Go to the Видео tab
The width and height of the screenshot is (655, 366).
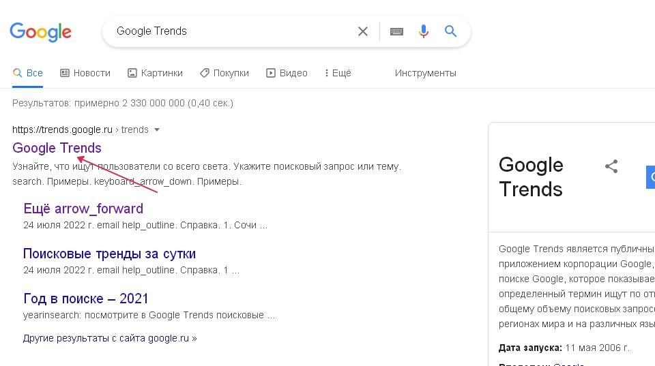click(x=287, y=73)
